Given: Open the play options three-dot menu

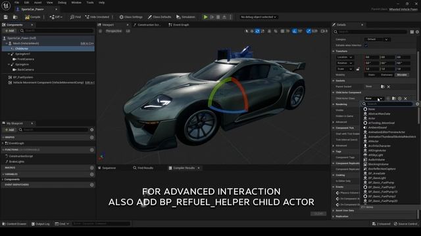Looking at the screenshot, I should (230, 17).
